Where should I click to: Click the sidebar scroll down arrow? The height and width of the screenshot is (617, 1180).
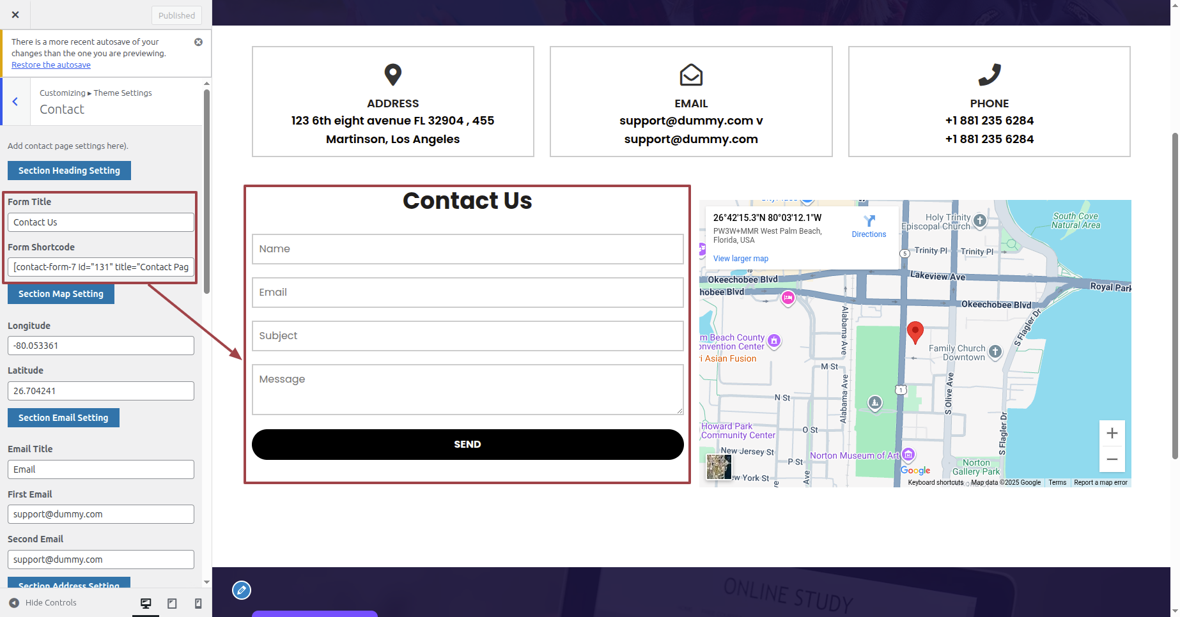pos(206,582)
